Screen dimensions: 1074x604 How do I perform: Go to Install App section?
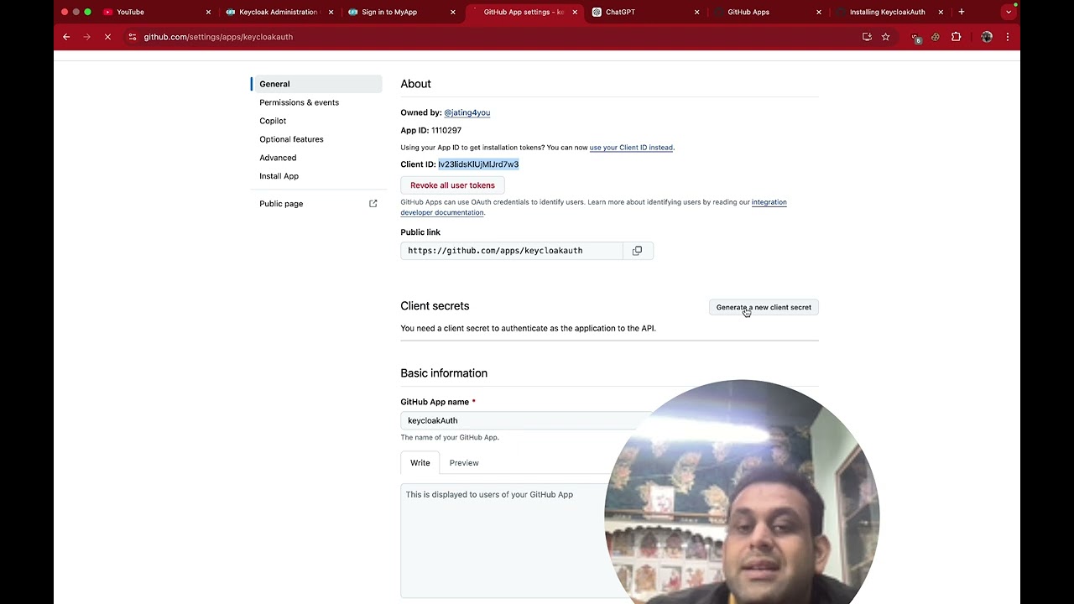[279, 176]
